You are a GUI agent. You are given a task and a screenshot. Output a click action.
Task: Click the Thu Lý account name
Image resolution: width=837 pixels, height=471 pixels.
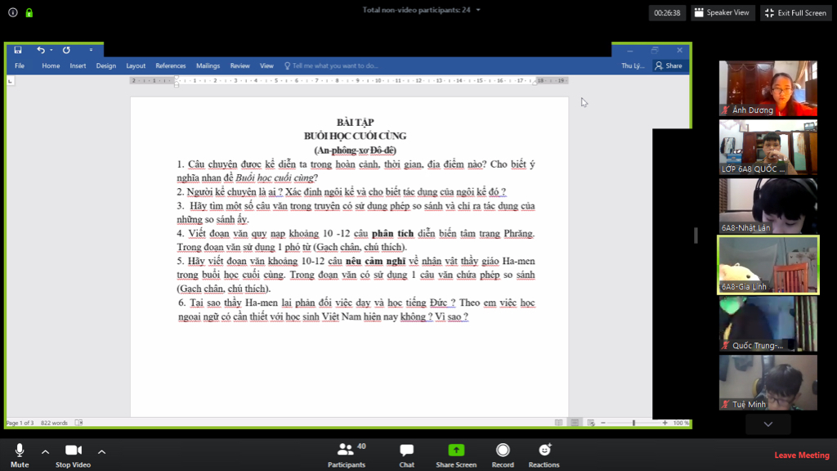coord(633,66)
